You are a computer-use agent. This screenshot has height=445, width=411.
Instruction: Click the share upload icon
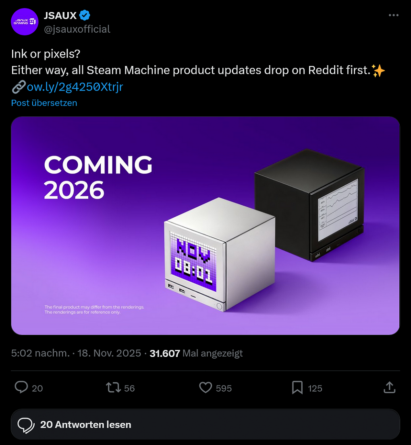coord(389,387)
